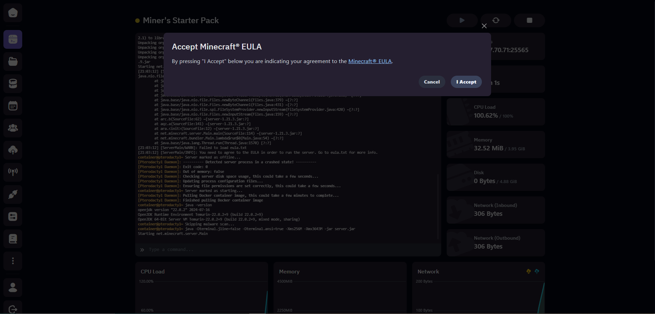The height and width of the screenshot is (314, 655).
Task: Stop the server with square button
Action: pyautogui.click(x=529, y=20)
